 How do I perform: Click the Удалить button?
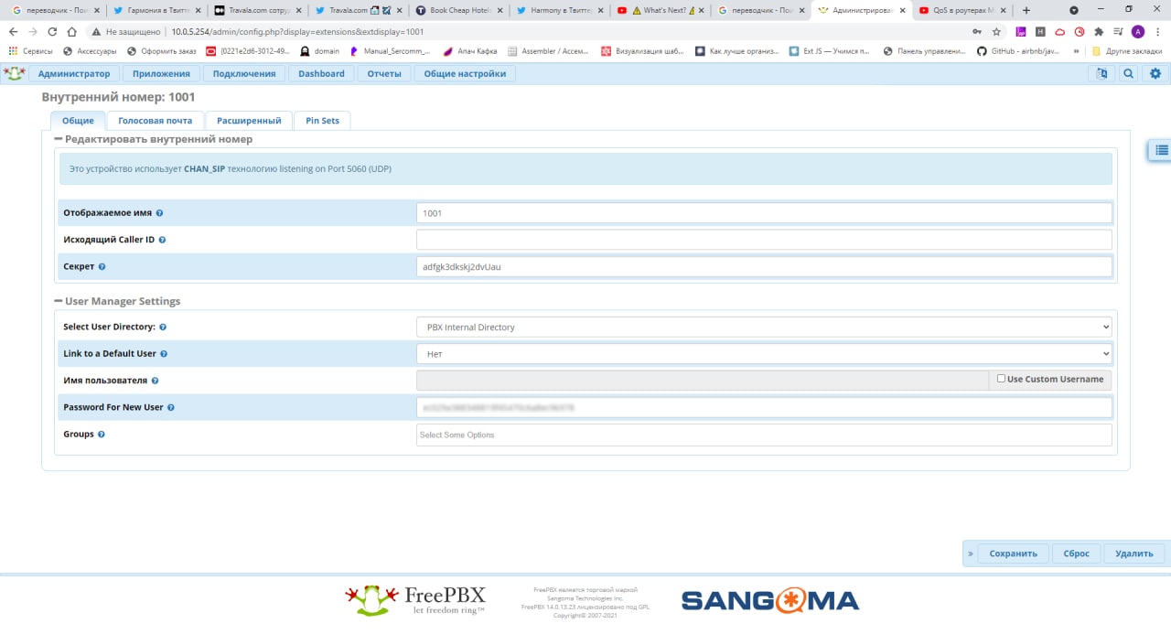(1134, 553)
